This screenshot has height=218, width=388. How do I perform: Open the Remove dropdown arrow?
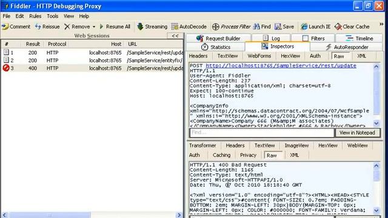(x=94, y=27)
